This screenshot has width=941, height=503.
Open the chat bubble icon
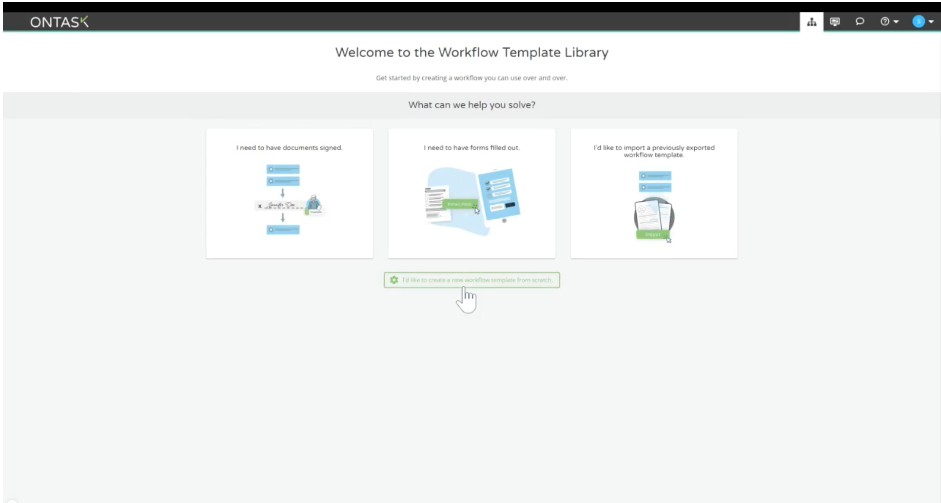[x=860, y=21]
